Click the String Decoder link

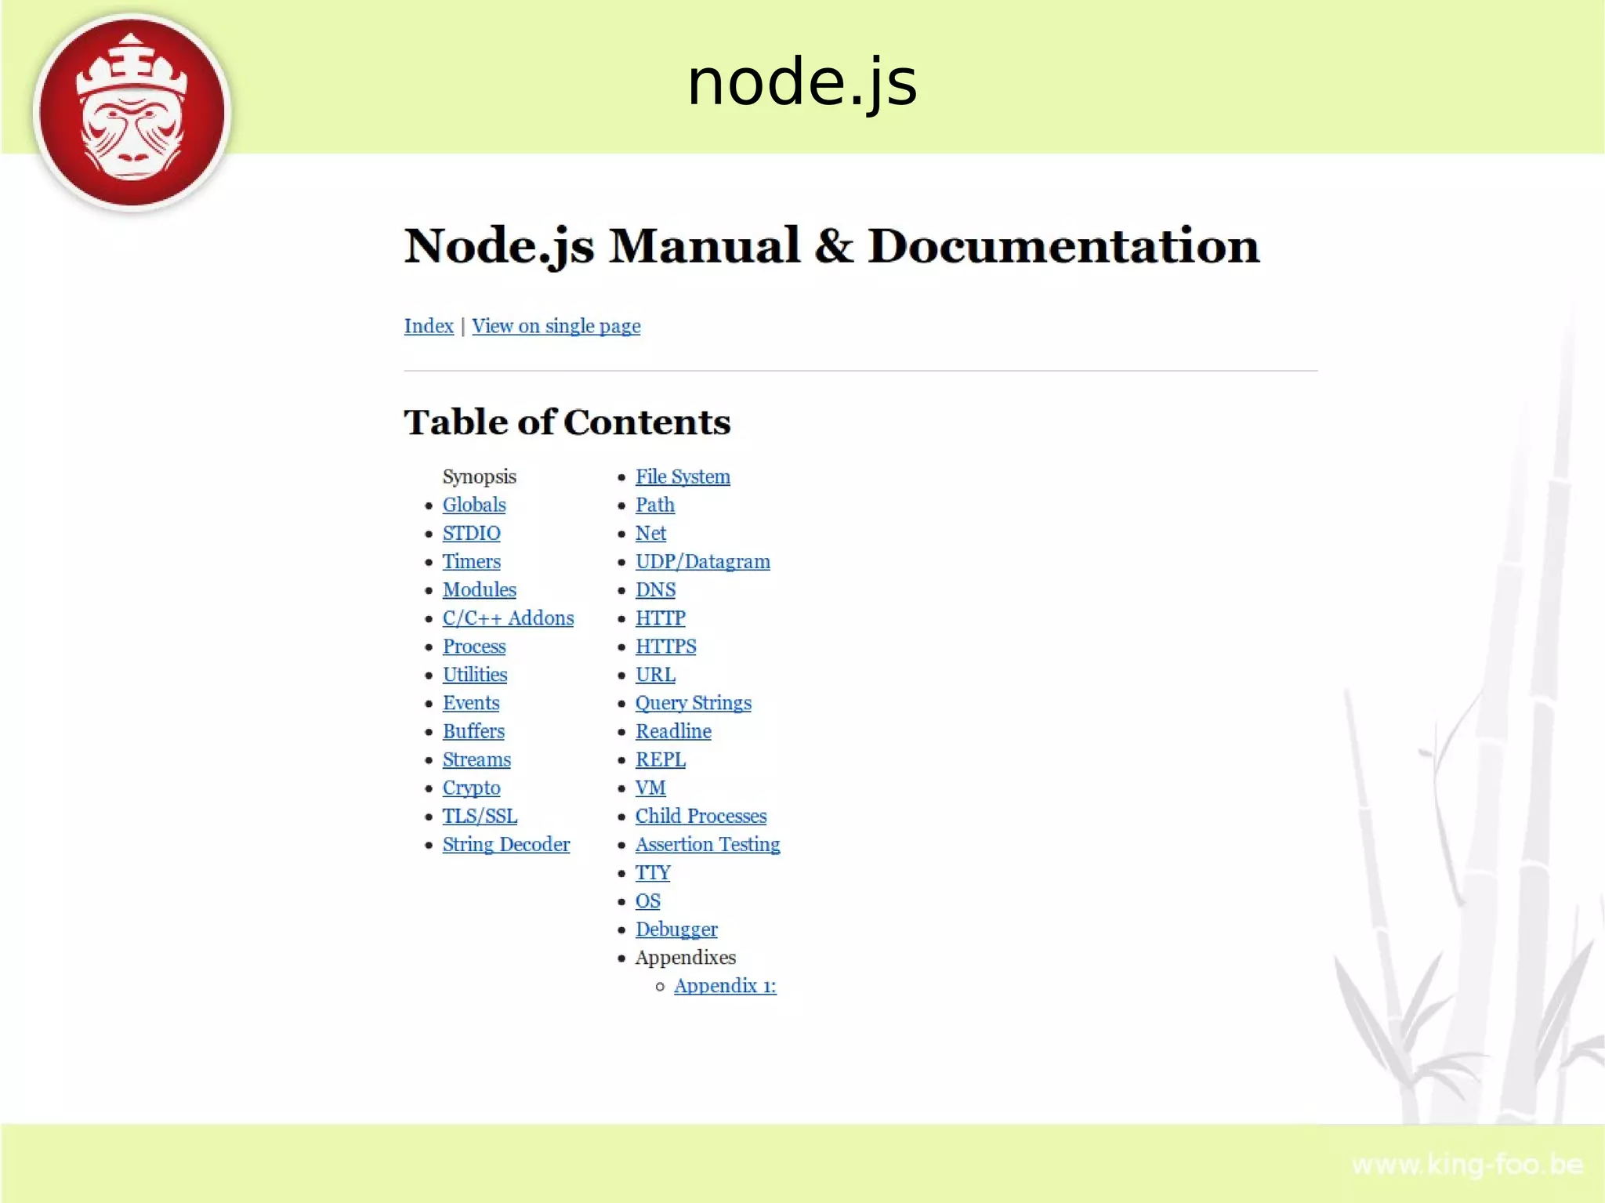pos(505,844)
